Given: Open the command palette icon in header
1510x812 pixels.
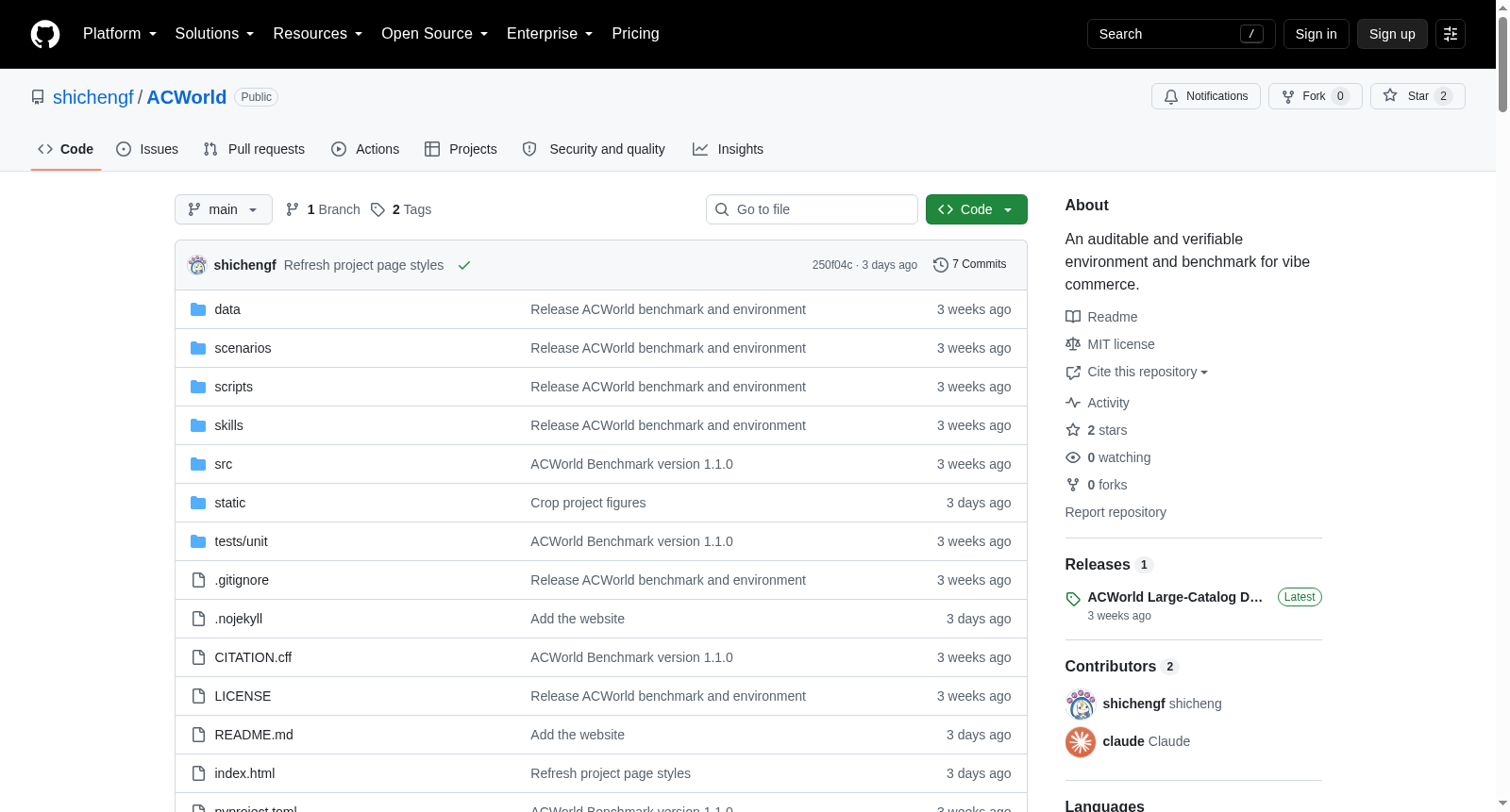Looking at the screenshot, I should (x=1451, y=34).
